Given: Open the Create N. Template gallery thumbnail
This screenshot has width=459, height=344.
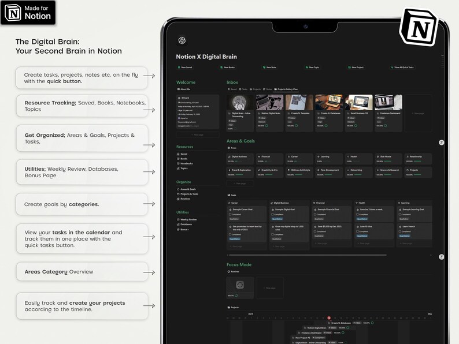Looking at the screenshot, I should click(299, 102).
